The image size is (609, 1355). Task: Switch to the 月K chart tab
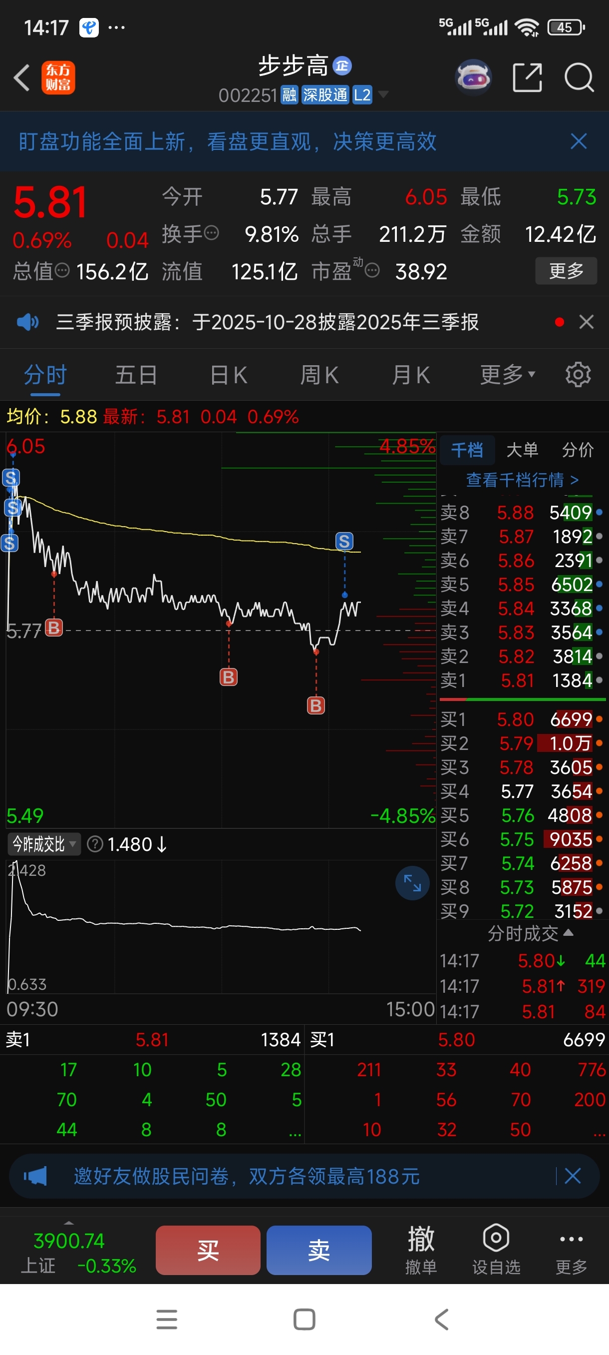coord(411,376)
